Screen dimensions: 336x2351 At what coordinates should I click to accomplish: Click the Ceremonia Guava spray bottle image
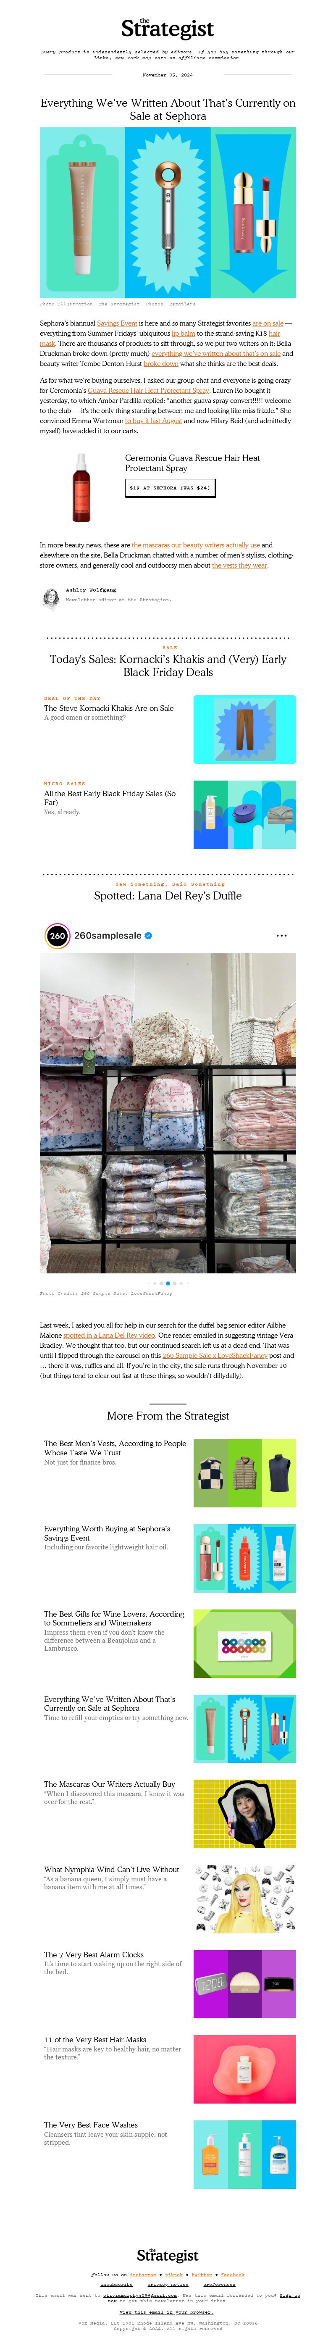[x=82, y=487]
